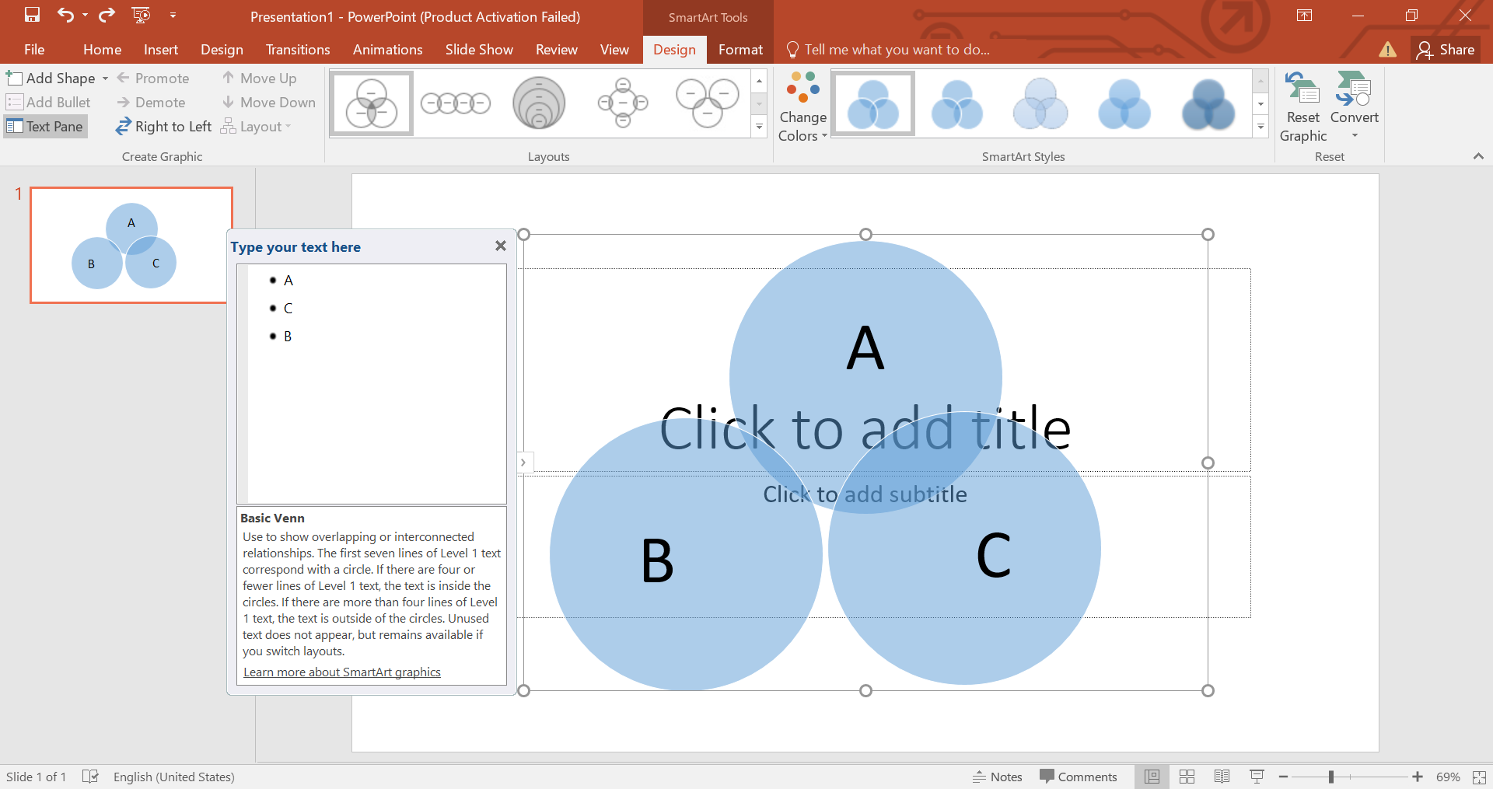
Task: Click the Move Down button
Action: [268, 103]
